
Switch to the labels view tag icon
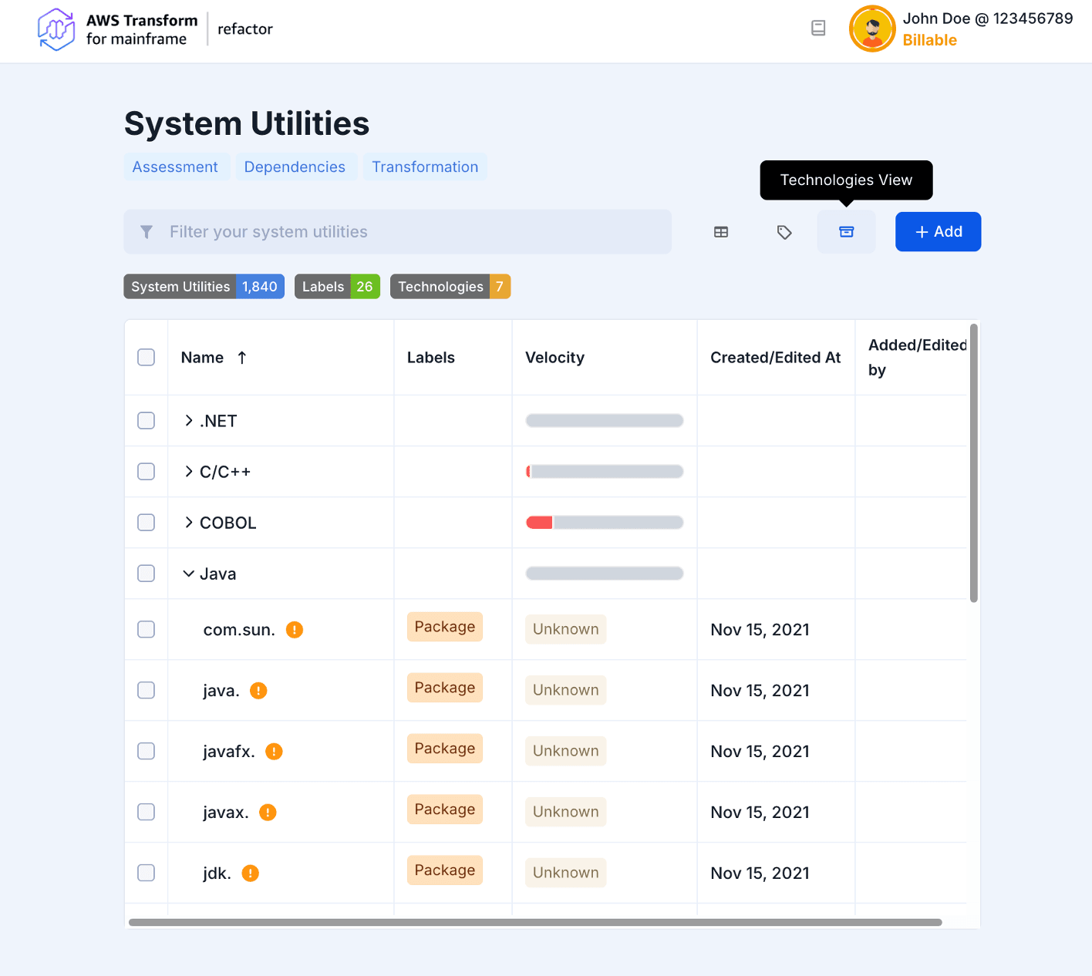coord(784,232)
